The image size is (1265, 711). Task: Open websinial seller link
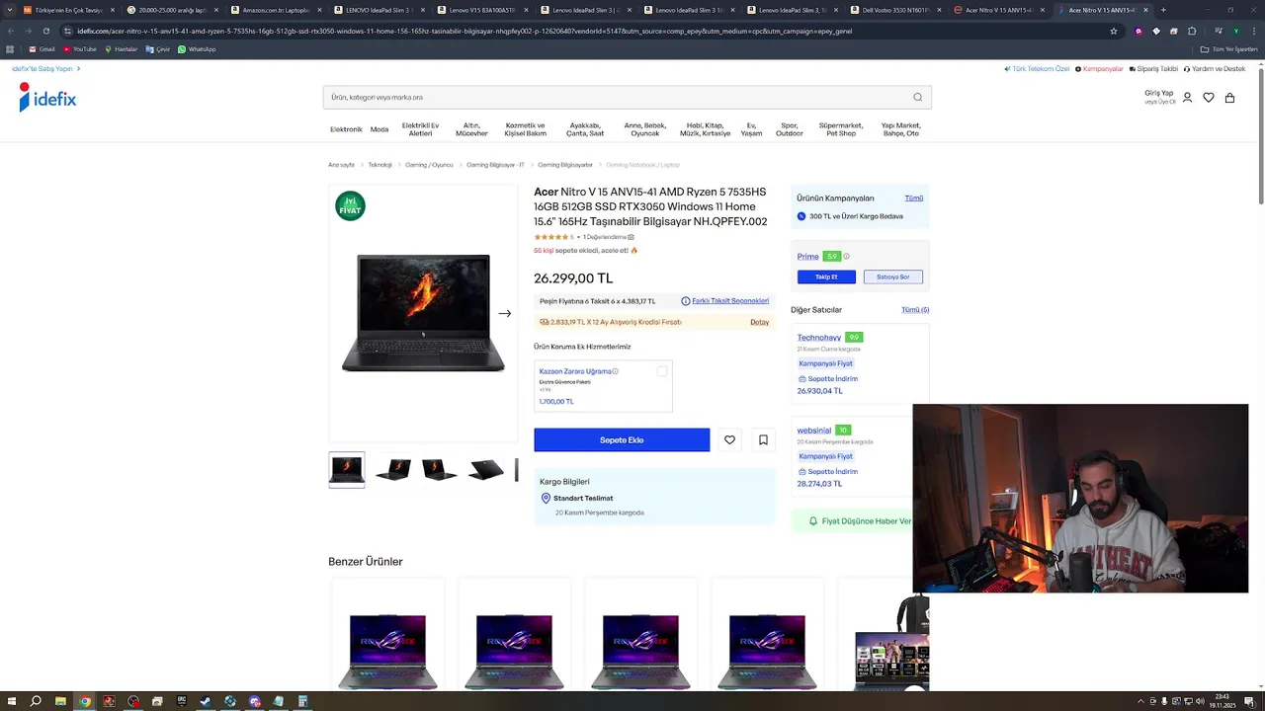814,431
